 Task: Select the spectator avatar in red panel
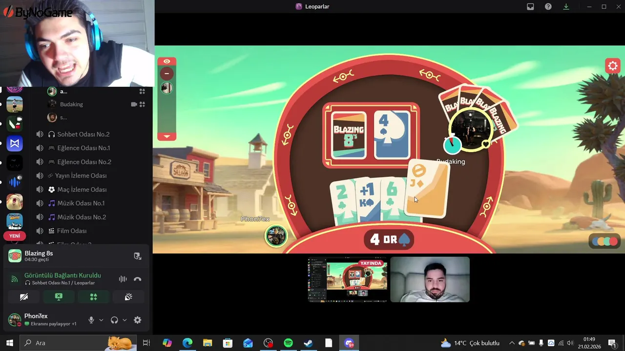(167, 88)
